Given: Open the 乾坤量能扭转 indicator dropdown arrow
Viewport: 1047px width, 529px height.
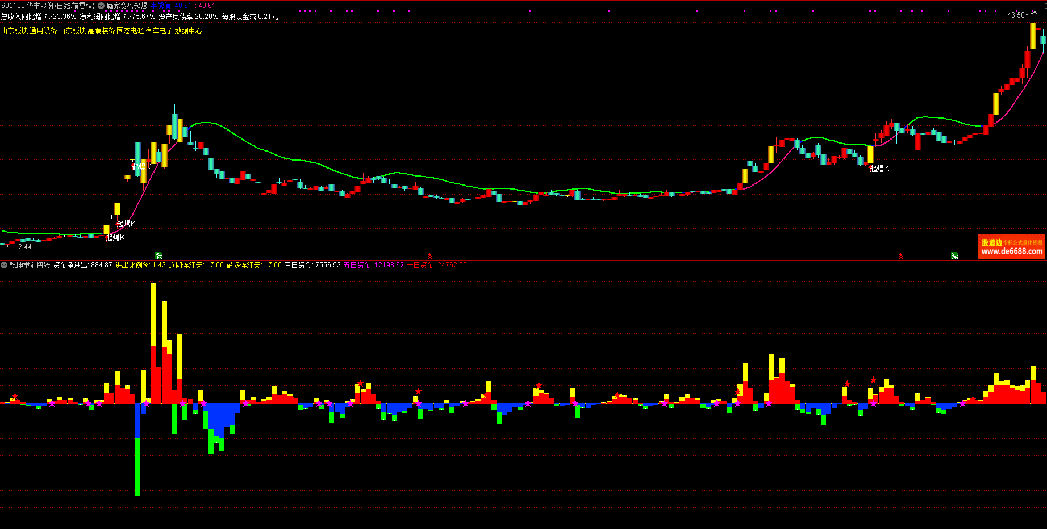Looking at the screenshot, I should (x=4, y=265).
